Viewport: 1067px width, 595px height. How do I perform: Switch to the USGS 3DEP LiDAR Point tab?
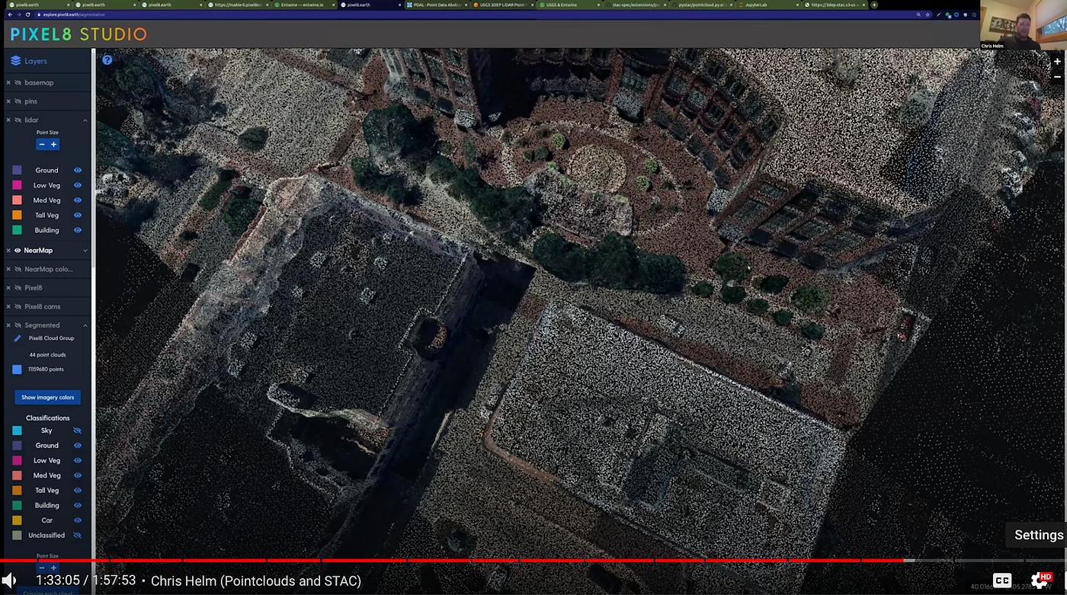(503, 5)
